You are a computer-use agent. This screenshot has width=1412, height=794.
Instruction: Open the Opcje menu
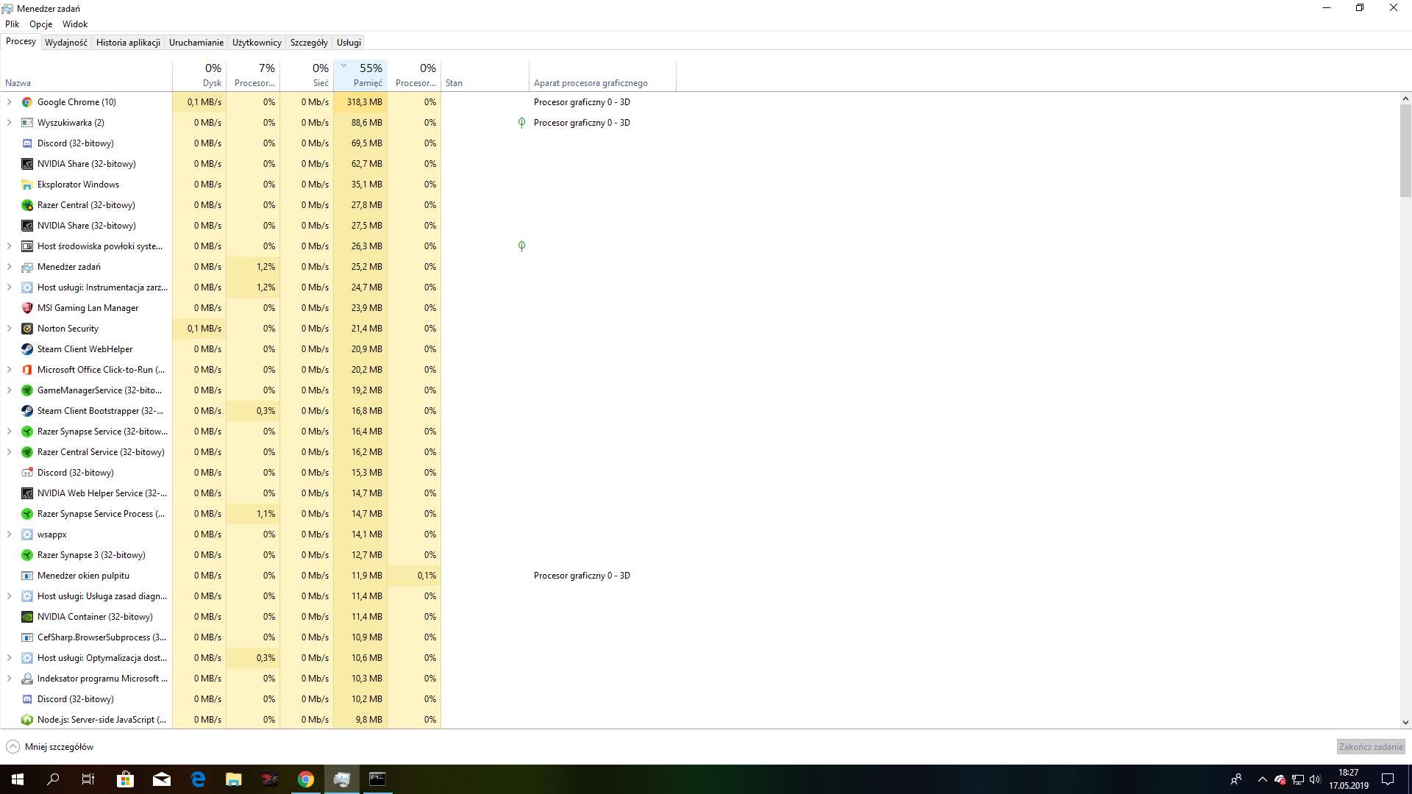coord(41,24)
